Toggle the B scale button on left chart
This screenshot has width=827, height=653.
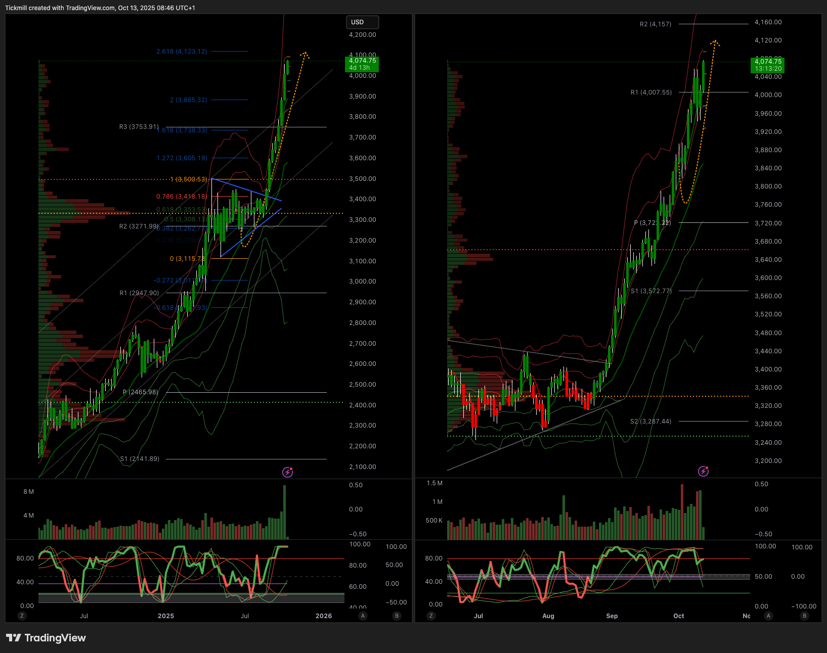(397, 616)
